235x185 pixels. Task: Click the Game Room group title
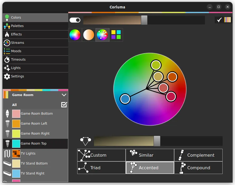(x=23, y=95)
